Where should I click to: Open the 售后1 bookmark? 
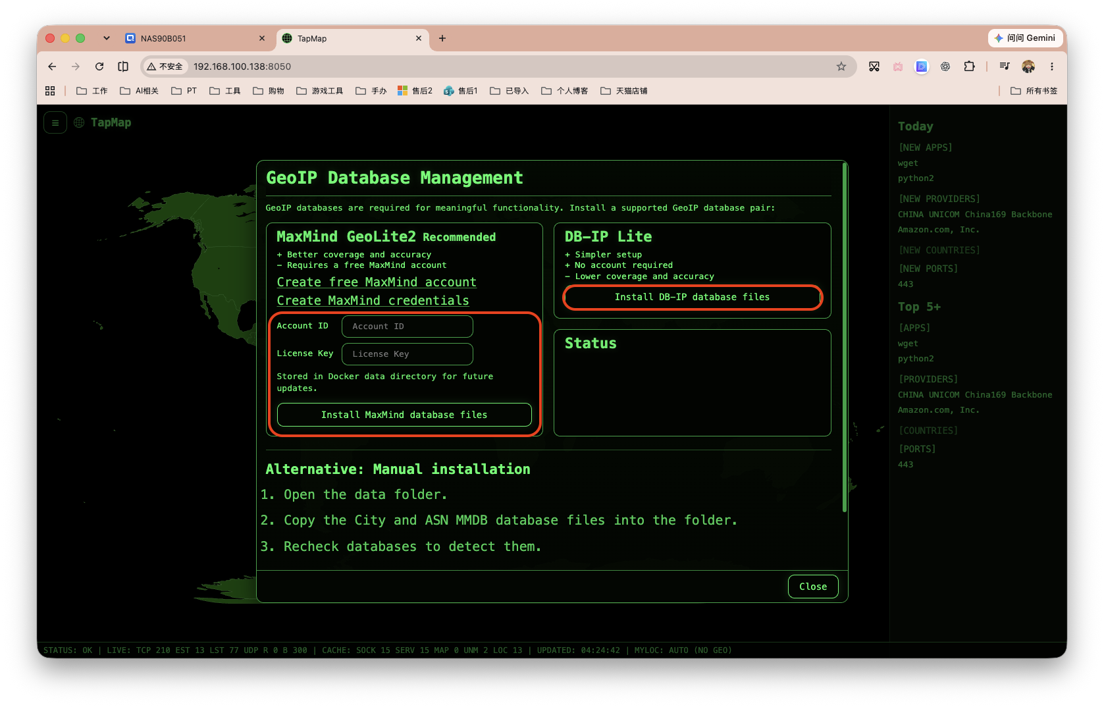(461, 91)
